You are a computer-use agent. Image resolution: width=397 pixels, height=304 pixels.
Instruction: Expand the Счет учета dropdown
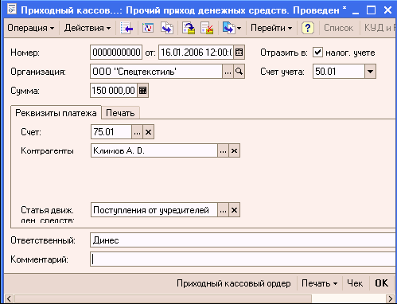click(370, 72)
